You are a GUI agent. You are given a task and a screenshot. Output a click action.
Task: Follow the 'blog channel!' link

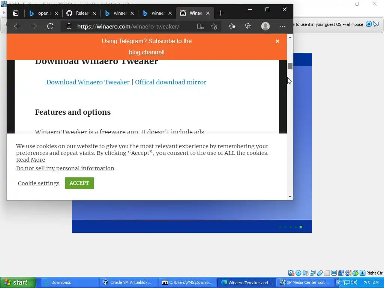[x=147, y=52]
